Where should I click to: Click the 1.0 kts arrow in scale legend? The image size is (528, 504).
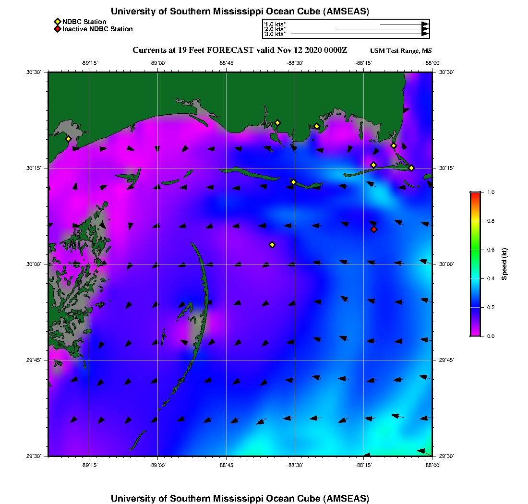tap(404, 24)
